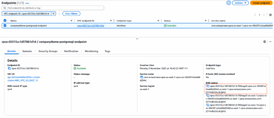
Task: Copy the Service name value
Action: 141,77
